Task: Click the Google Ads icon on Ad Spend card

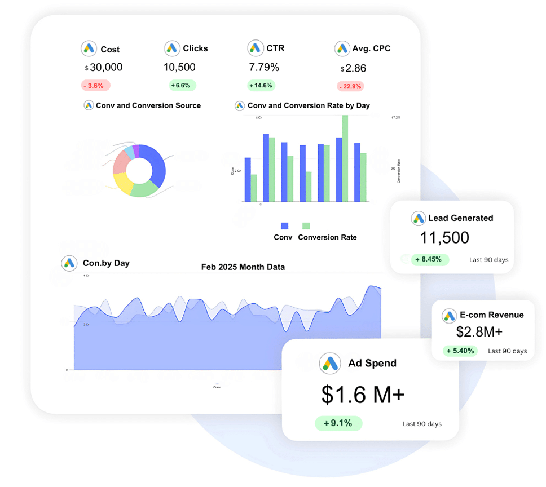Action: pos(330,363)
